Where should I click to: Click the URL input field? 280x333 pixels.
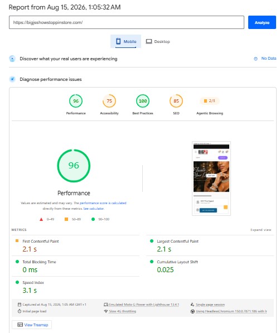coord(127,22)
